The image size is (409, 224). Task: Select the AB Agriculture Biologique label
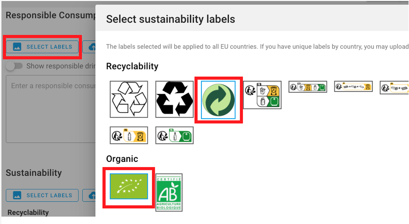[x=169, y=193]
